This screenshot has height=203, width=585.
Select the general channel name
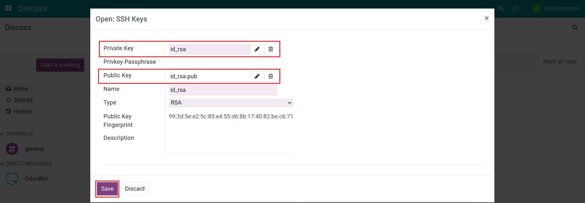[x=34, y=149]
